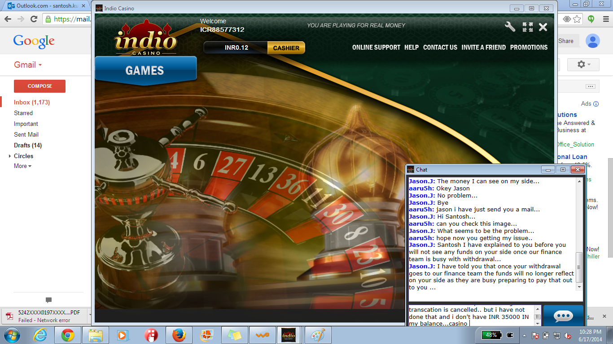
Task: Click chat input scrollbar up arrow
Action: click(x=538, y=309)
